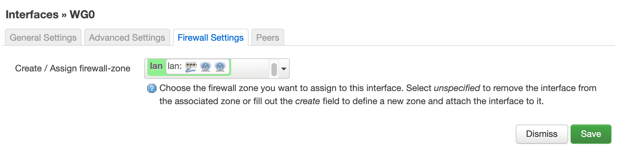The width and height of the screenshot is (617, 150).
Task: Click the italic "unspecified" word in help text
Action: click(x=457, y=88)
